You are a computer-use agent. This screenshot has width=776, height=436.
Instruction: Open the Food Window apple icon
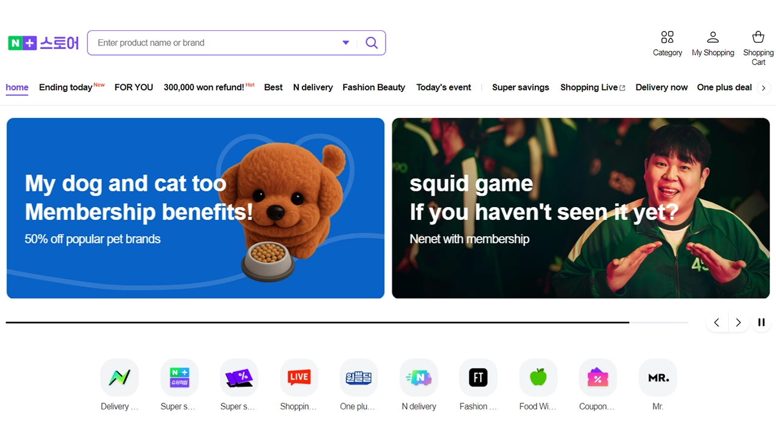point(538,377)
